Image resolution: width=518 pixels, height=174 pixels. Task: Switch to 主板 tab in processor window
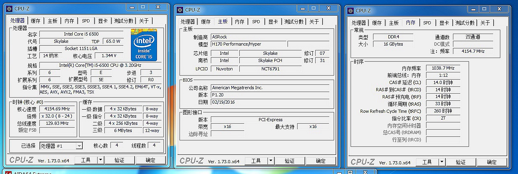(x=52, y=21)
